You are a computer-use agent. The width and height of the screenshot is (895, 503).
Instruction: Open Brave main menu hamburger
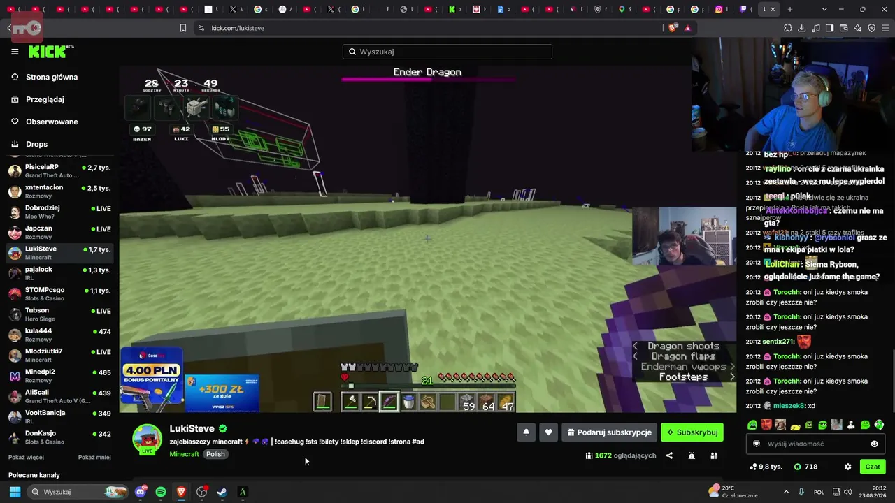[x=885, y=28]
